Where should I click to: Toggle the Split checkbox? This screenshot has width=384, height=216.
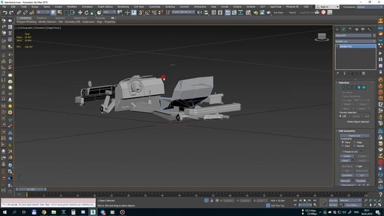pos(356,166)
